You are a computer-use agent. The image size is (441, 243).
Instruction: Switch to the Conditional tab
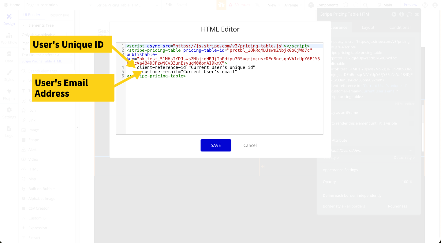(400, 27)
